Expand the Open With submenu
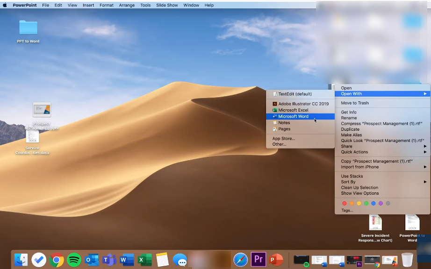The width and height of the screenshot is (431, 269). [382, 94]
